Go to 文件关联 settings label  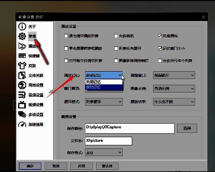[36, 75]
